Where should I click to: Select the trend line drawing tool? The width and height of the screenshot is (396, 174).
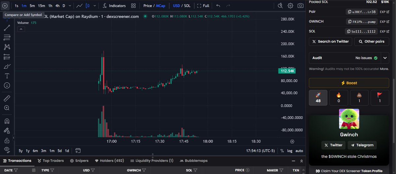[7, 28]
